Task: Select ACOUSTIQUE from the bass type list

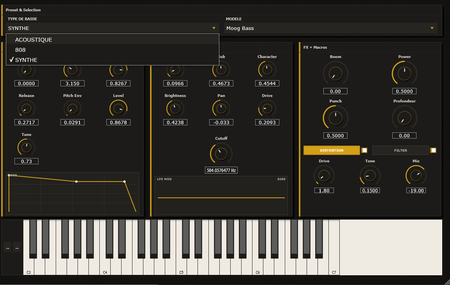Action: tap(34, 40)
